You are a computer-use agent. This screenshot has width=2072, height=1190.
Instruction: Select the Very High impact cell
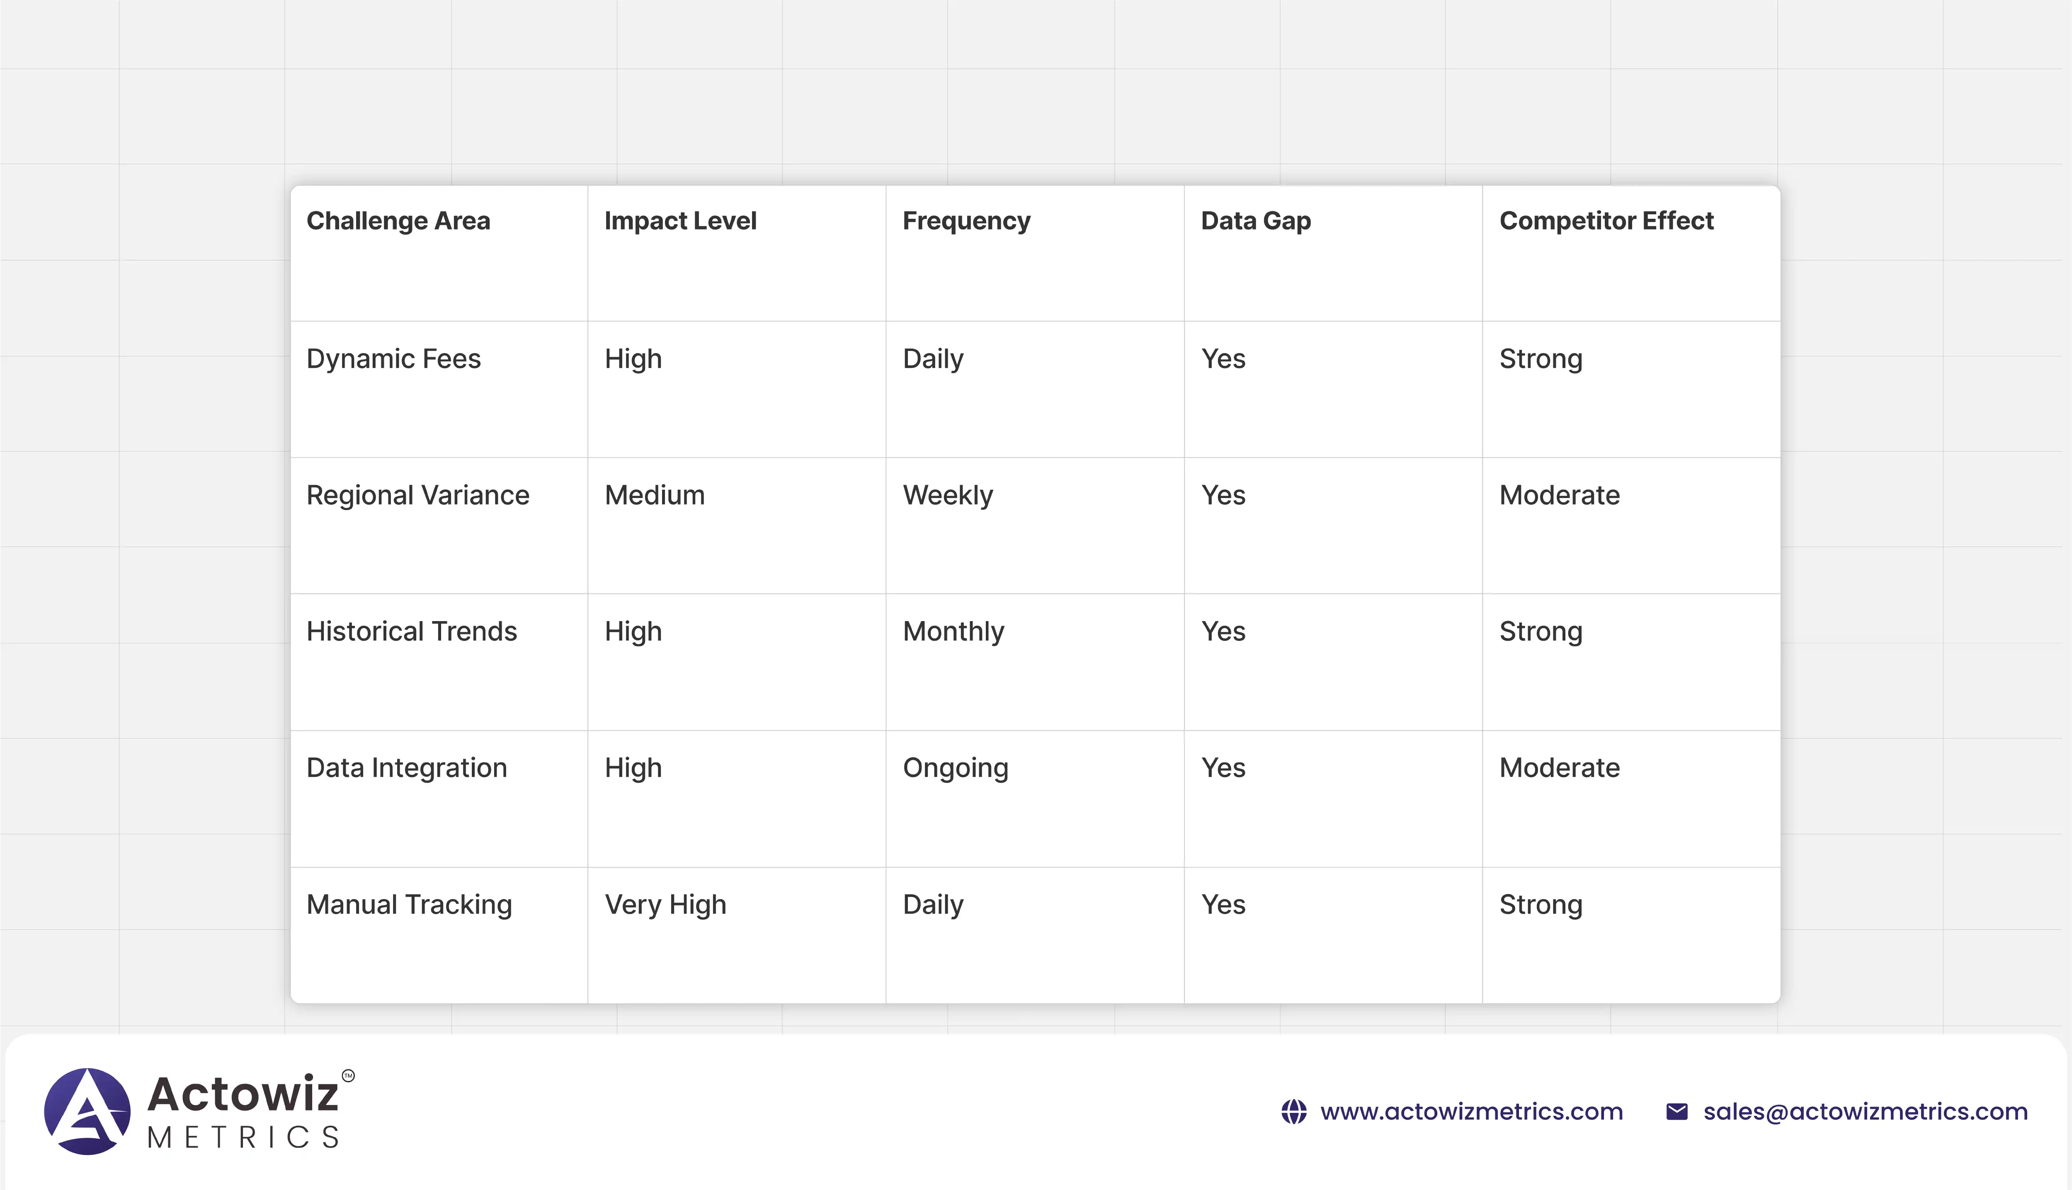point(665,905)
